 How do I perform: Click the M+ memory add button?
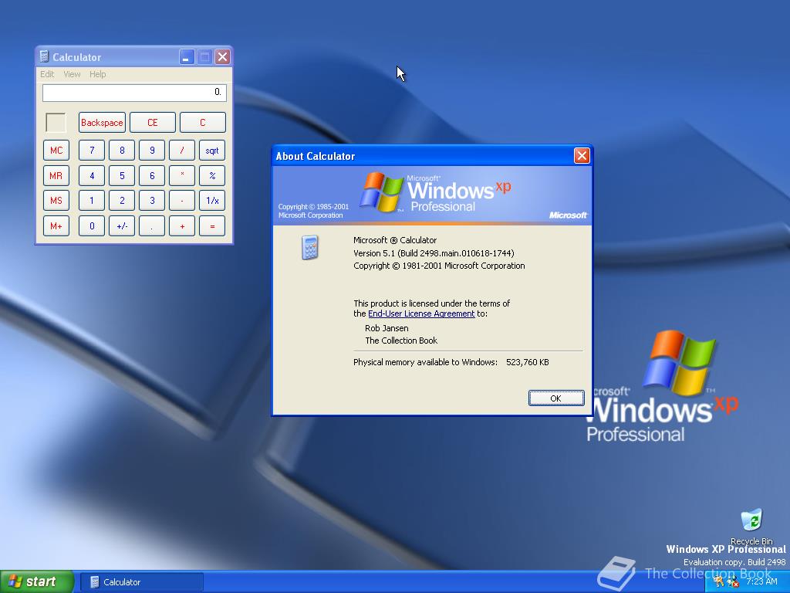point(56,226)
